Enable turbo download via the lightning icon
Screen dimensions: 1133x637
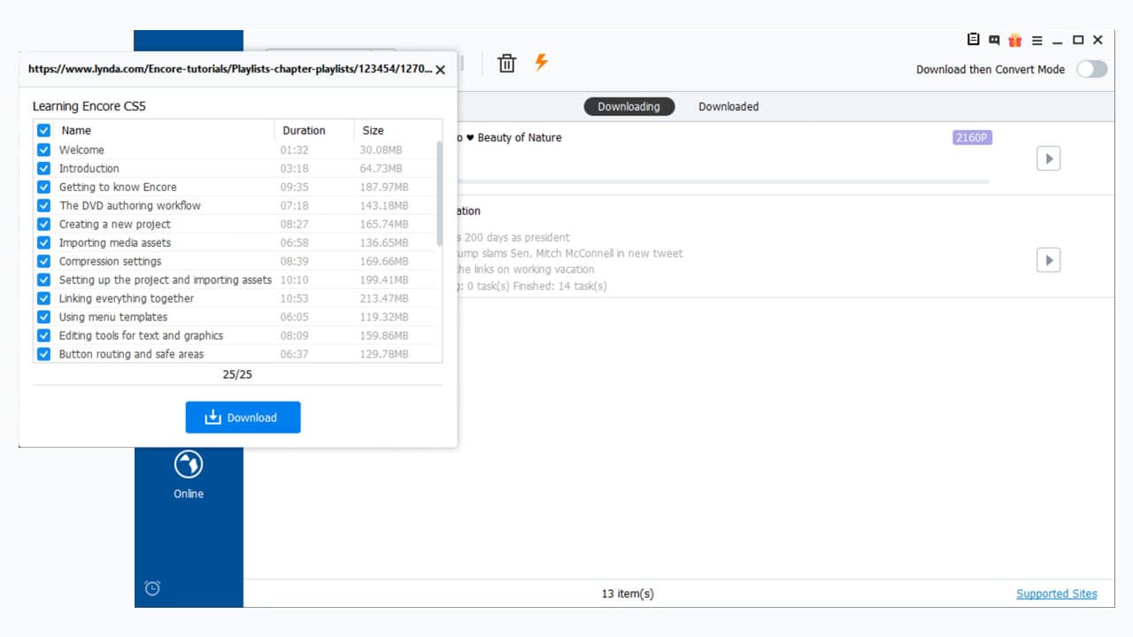[541, 63]
